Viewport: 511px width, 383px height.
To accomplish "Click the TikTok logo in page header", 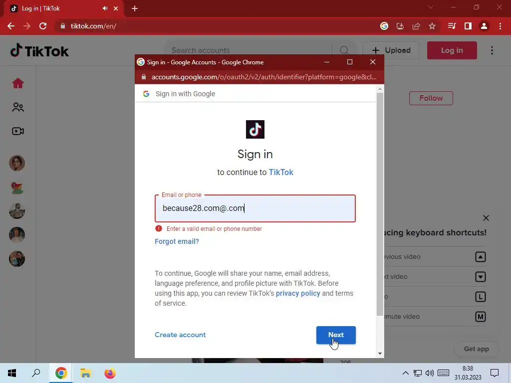I will (x=39, y=51).
